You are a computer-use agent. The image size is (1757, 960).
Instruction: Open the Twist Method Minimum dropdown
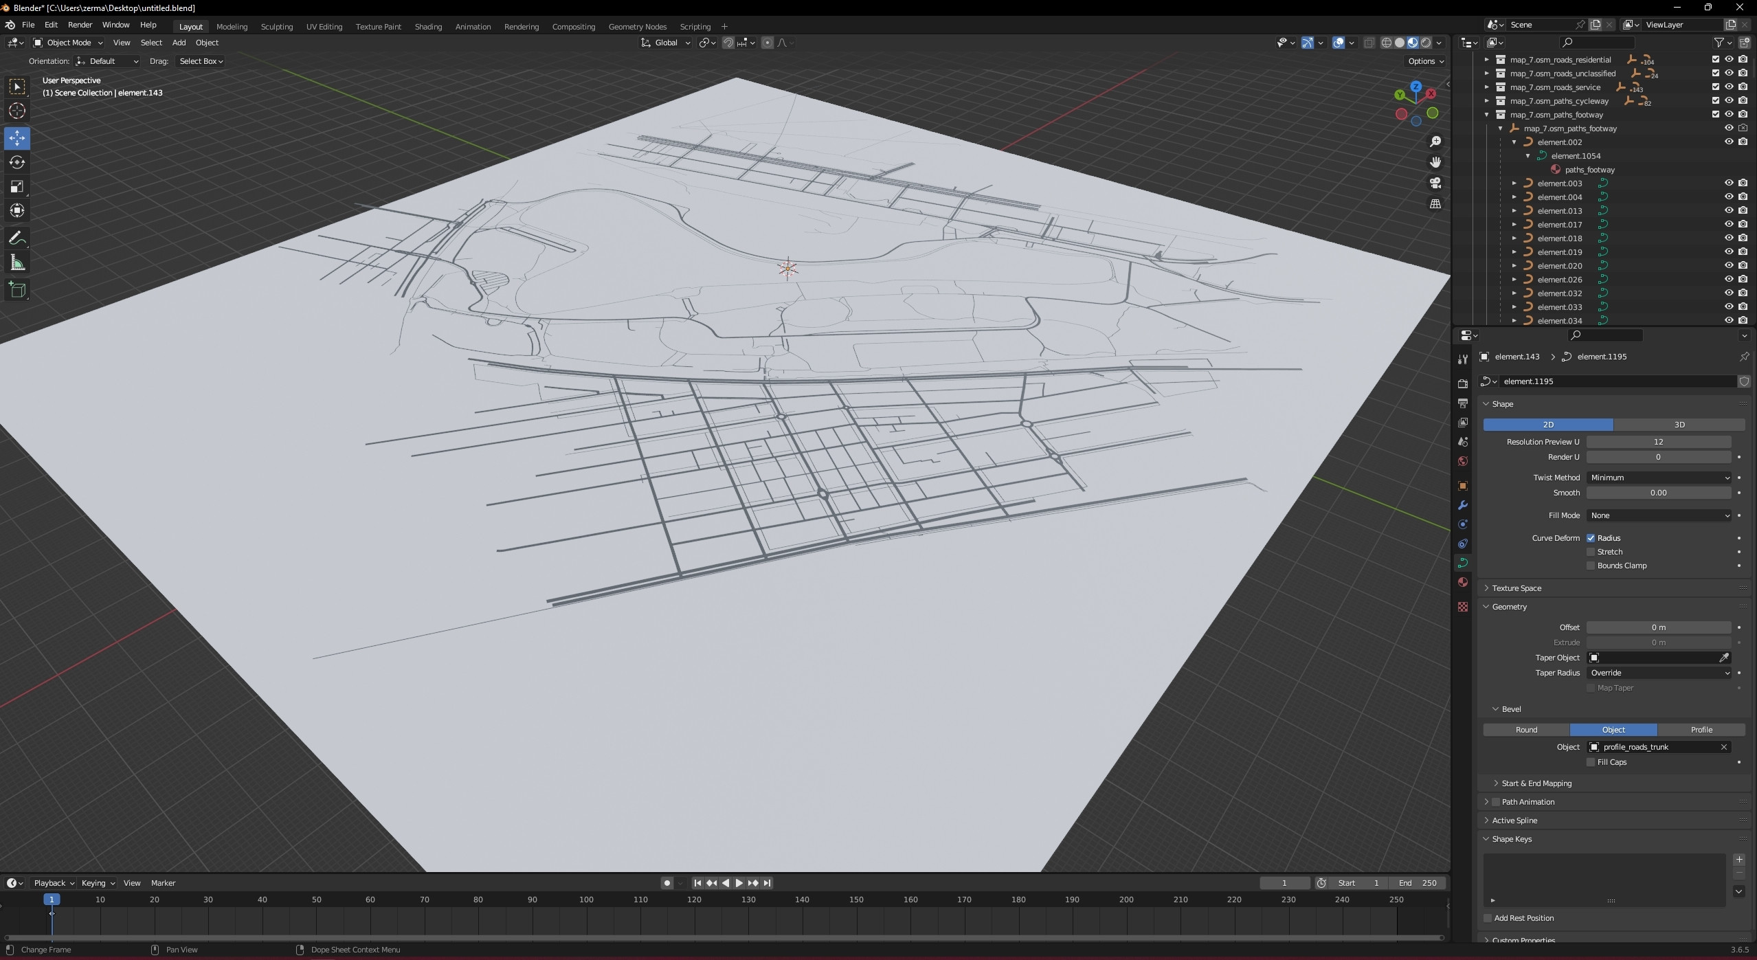click(1659, 478)
